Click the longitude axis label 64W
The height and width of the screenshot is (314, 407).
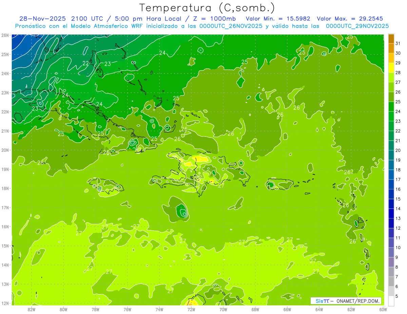pos(319,309)
